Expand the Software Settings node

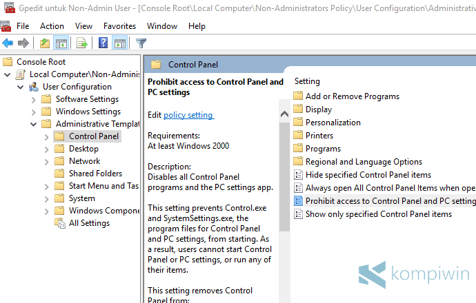click(33, 100)
